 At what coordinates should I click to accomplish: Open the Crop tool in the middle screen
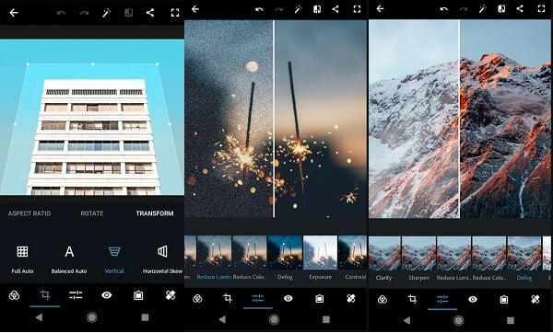(228, 298)
